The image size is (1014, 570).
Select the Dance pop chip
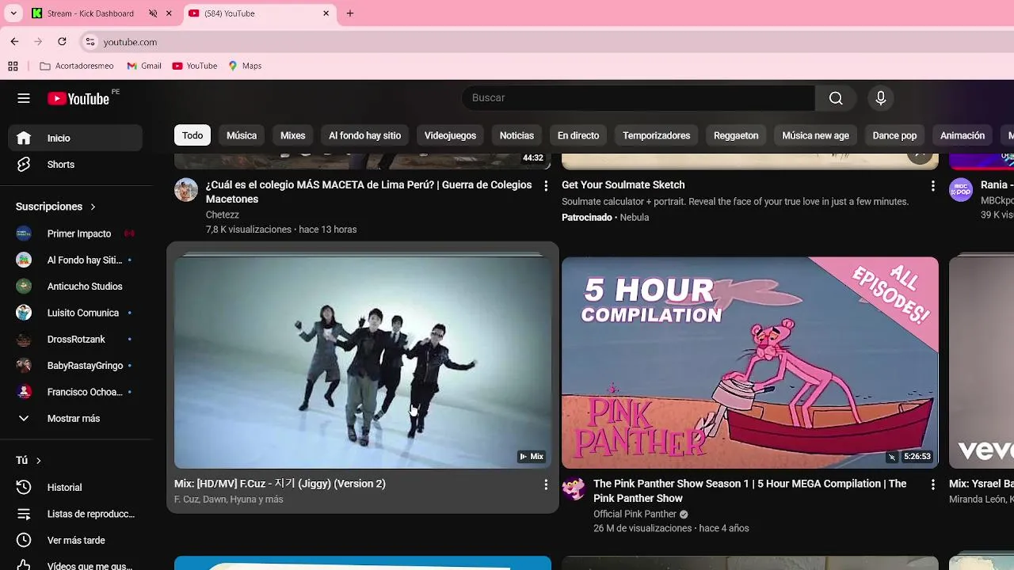click(894, 135)
